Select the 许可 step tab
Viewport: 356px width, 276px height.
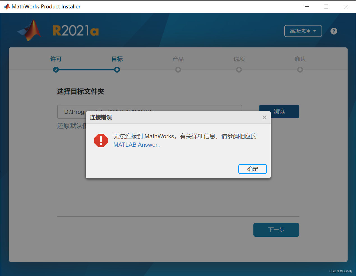[x=56, y=59]
